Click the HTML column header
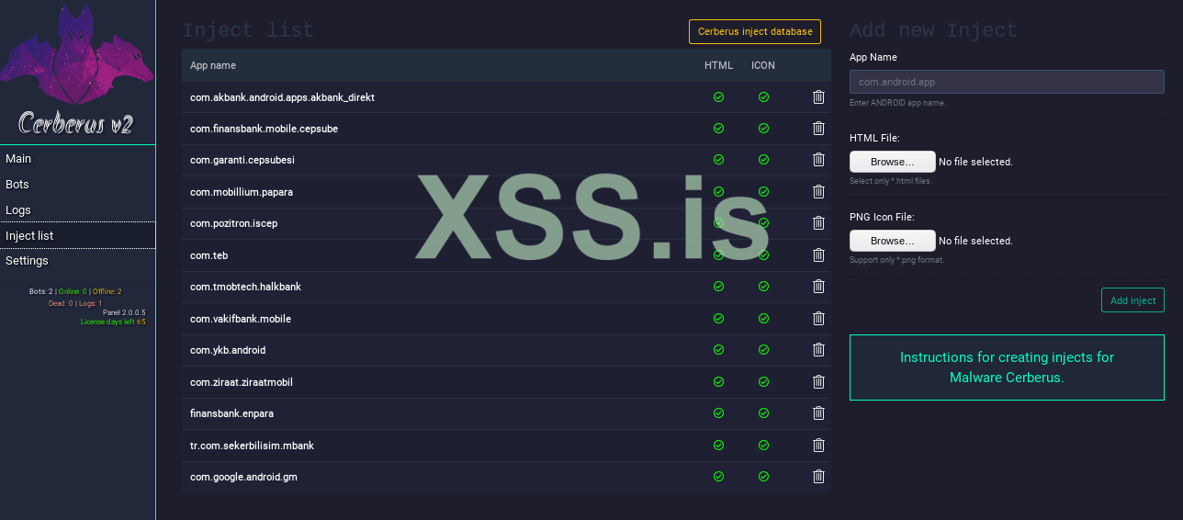Image resolution: width=1183 pixels, height=520 pixels. [718, 65]
